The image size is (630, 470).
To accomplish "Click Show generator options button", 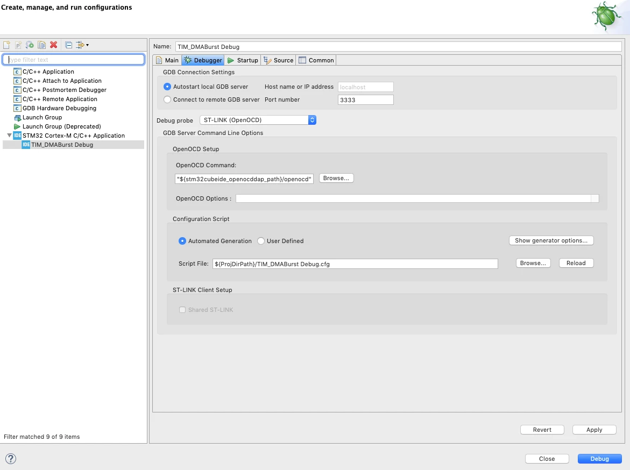I will pyautogui.click(x=551, y=240).
